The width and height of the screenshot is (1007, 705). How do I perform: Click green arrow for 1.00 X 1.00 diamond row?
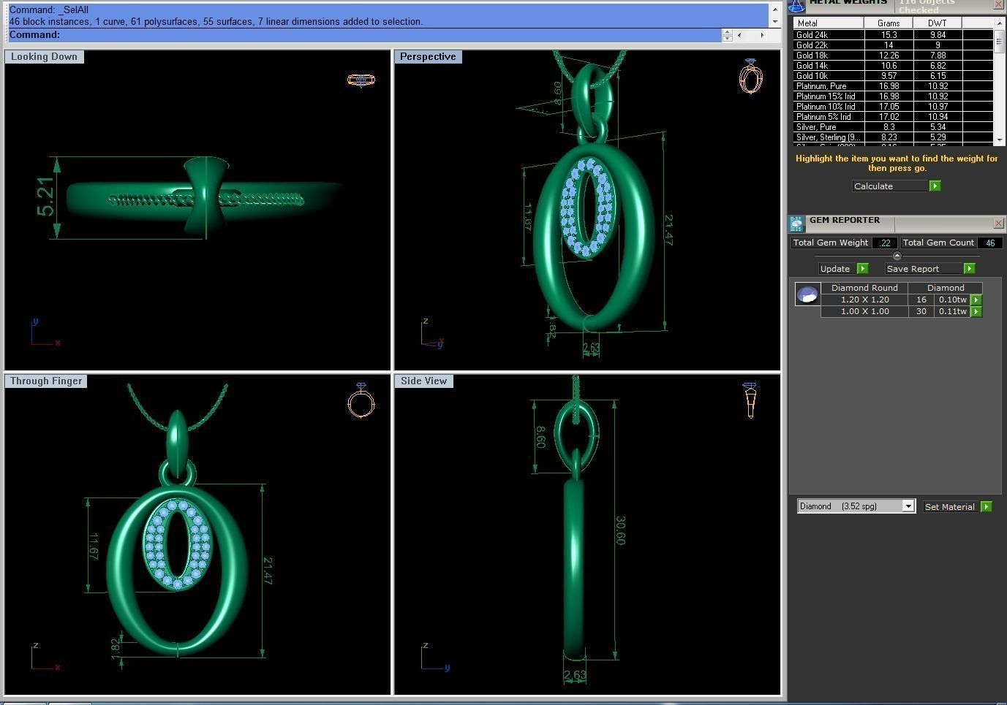[x=976, y=311]
